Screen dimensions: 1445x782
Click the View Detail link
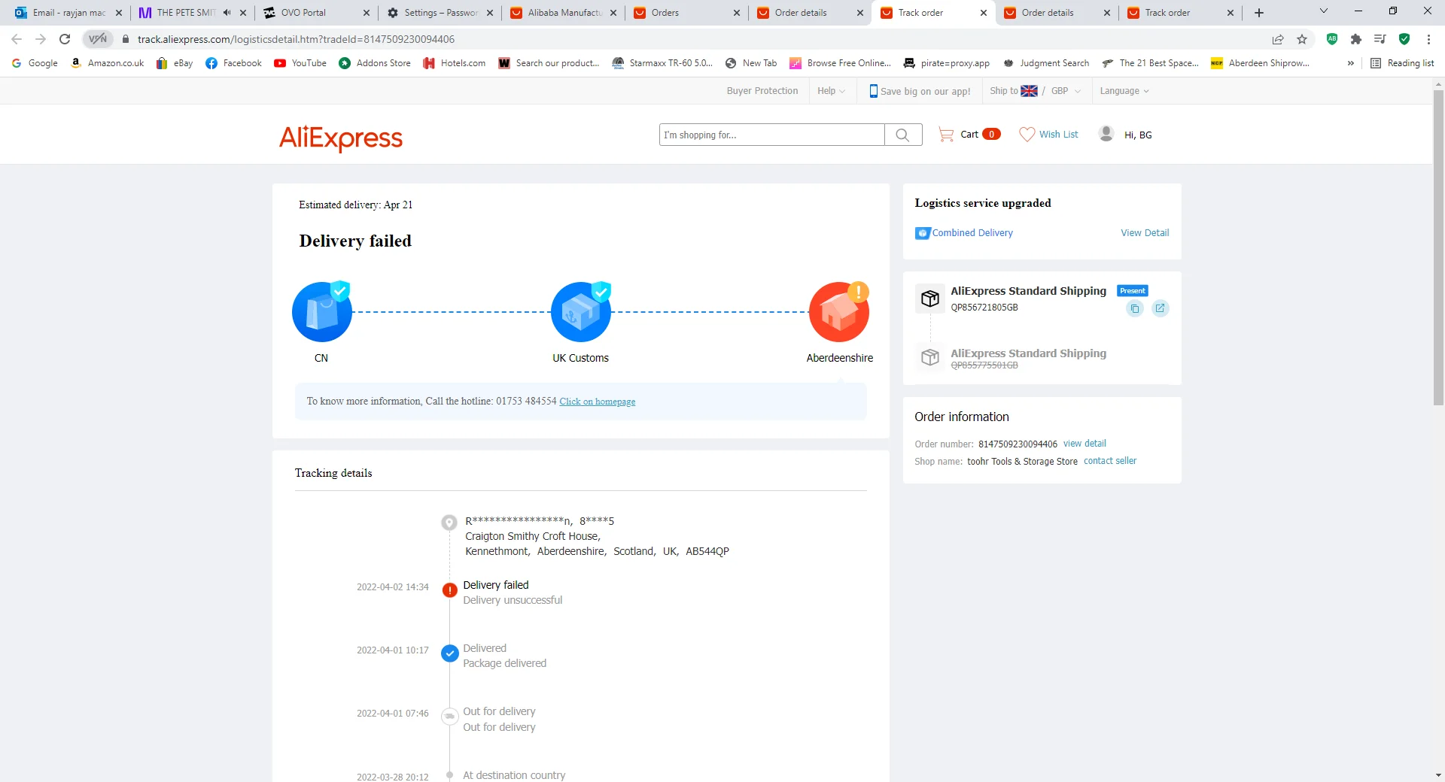click(x=1145, y=233)
